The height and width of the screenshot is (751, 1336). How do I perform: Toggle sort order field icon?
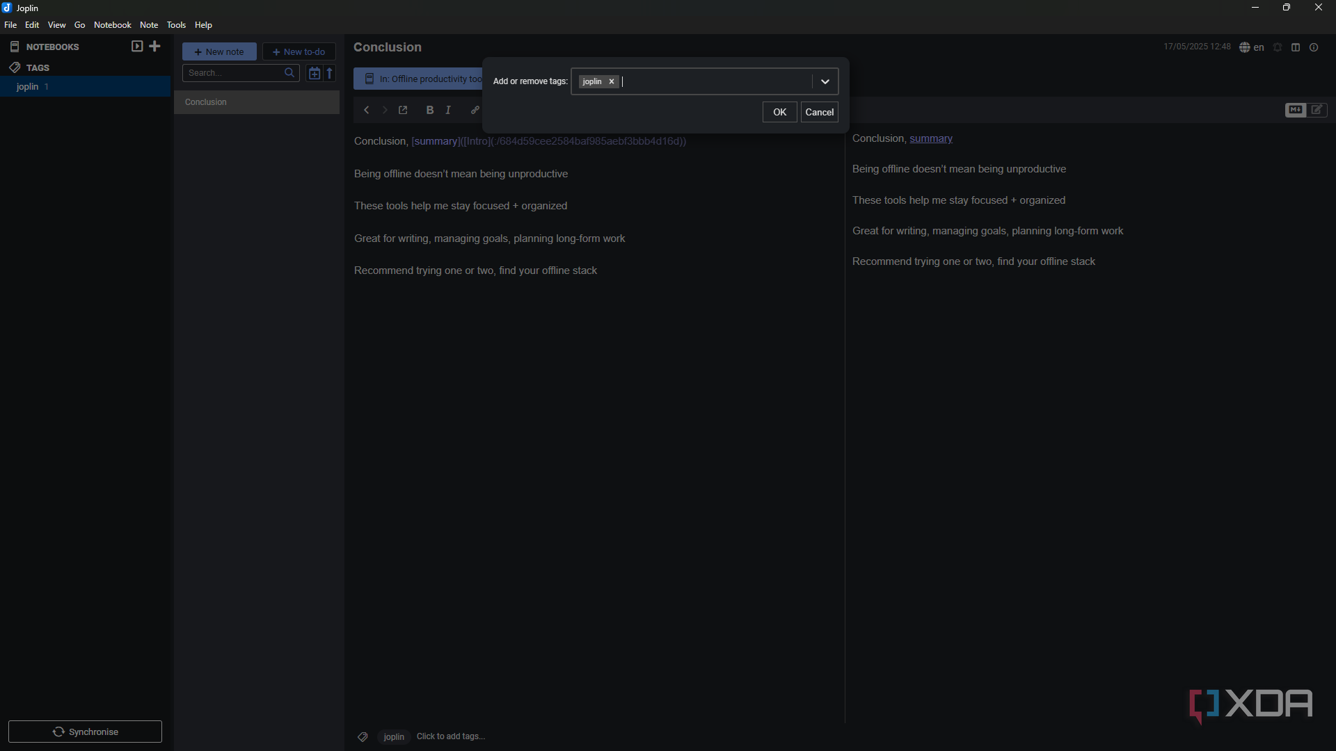[x=315, y=73]
